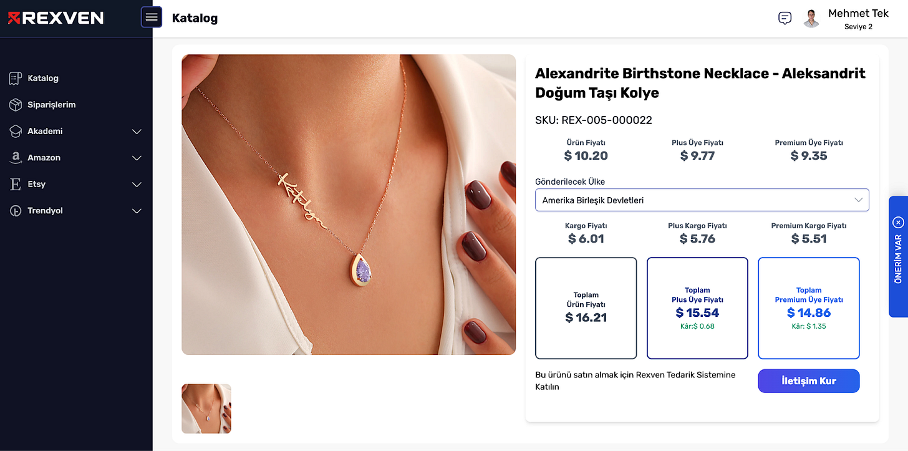908x451 pixels.
Task: Click the İletişim Kur button
Action: 809,381
